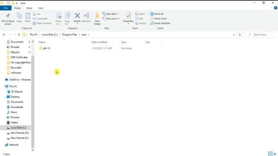The width and height of the screenshot is (278, 156).
Task: Click Select none in ribbon
Action: (x=159, y=19)
